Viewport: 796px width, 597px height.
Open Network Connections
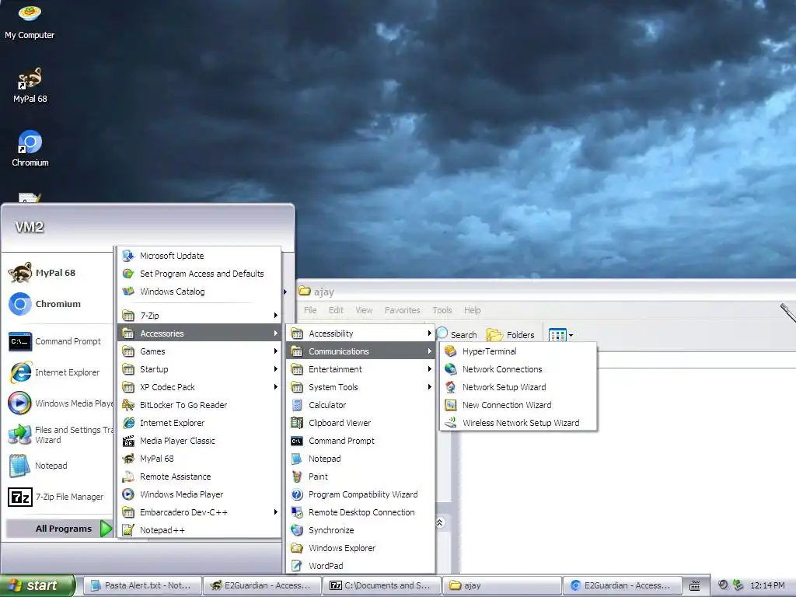518,369
